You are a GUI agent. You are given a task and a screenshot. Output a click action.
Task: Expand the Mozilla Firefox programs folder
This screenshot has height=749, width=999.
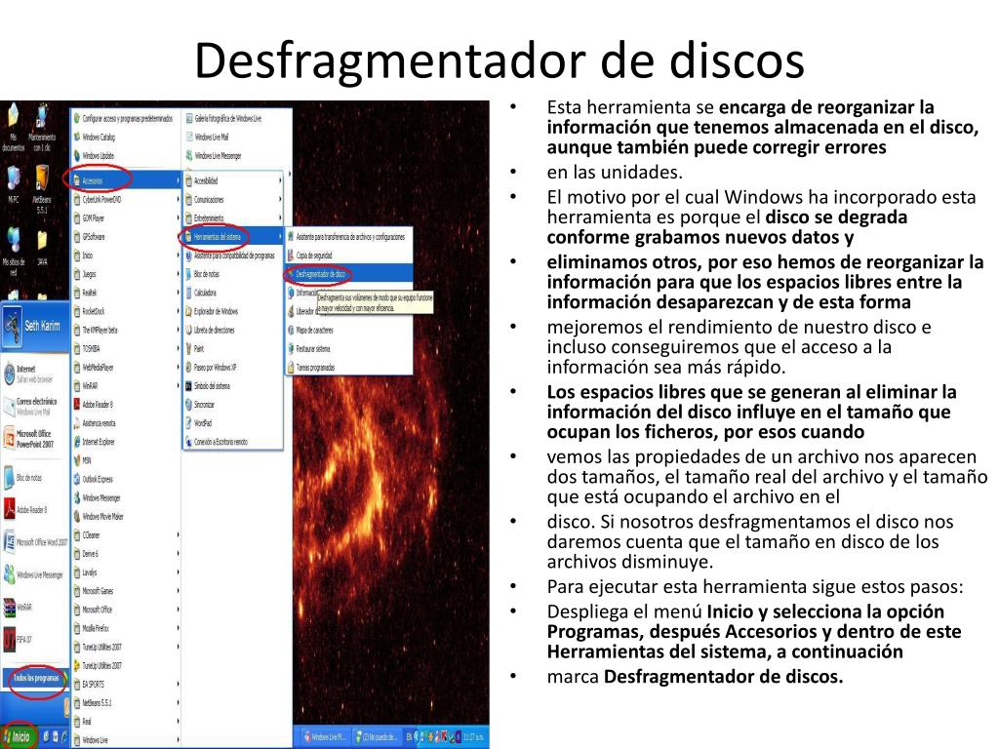(x=126, y=628)
